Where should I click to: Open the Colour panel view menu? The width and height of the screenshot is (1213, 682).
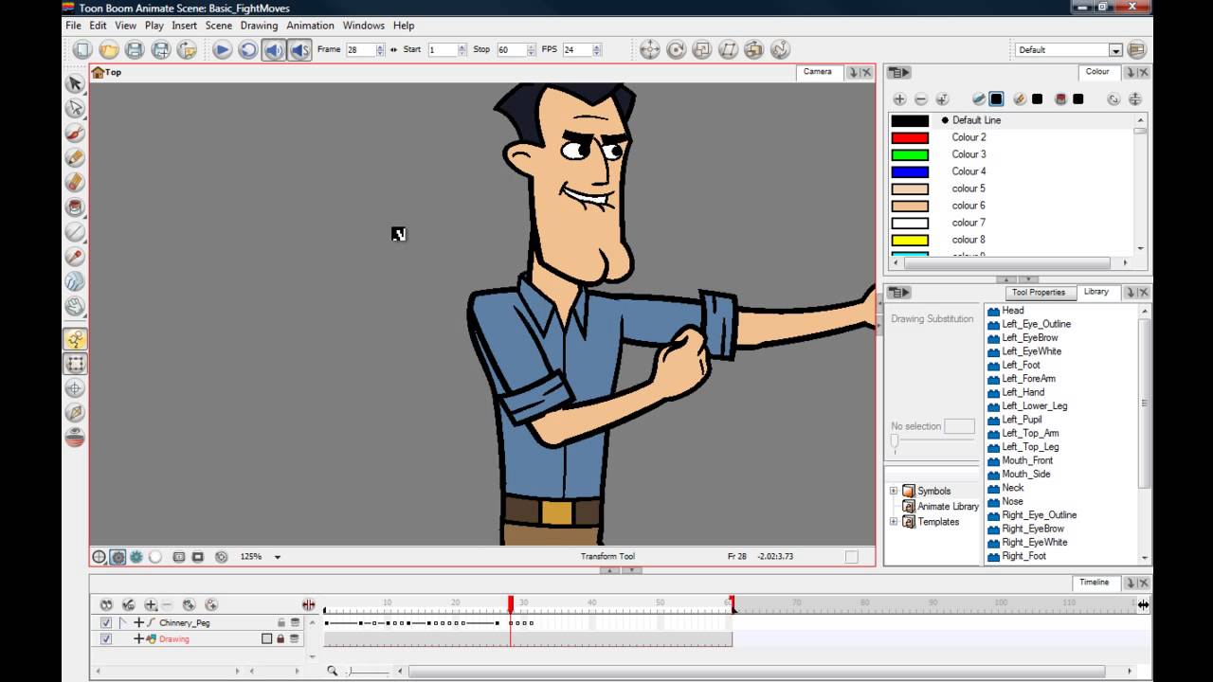898,72
